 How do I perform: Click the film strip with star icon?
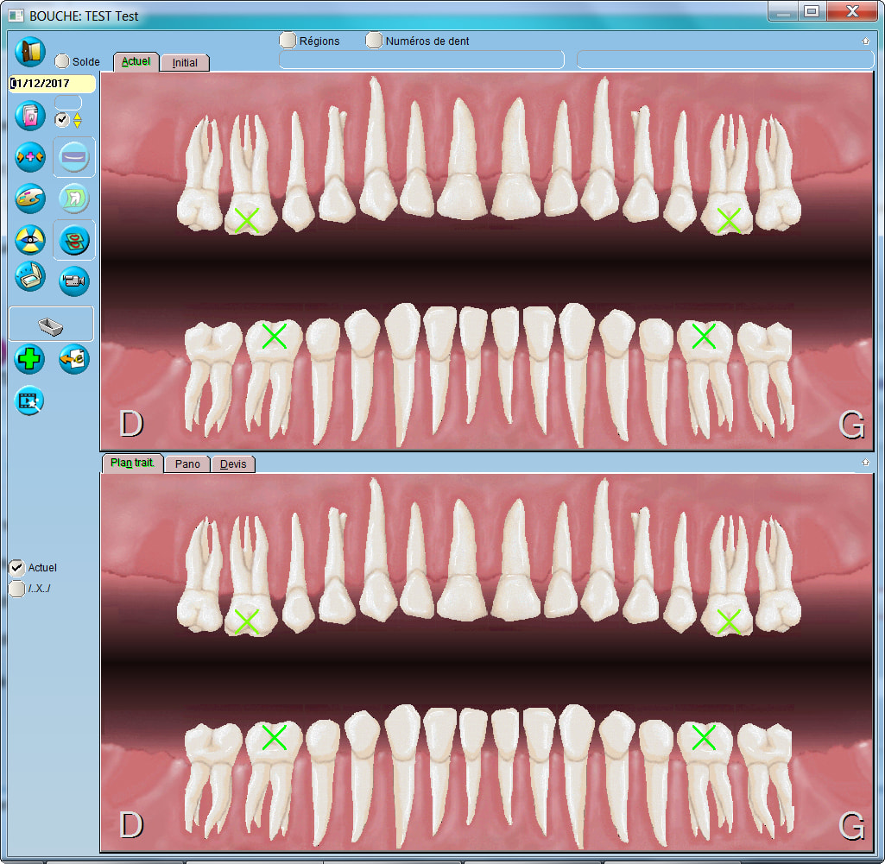pos(30,401)
